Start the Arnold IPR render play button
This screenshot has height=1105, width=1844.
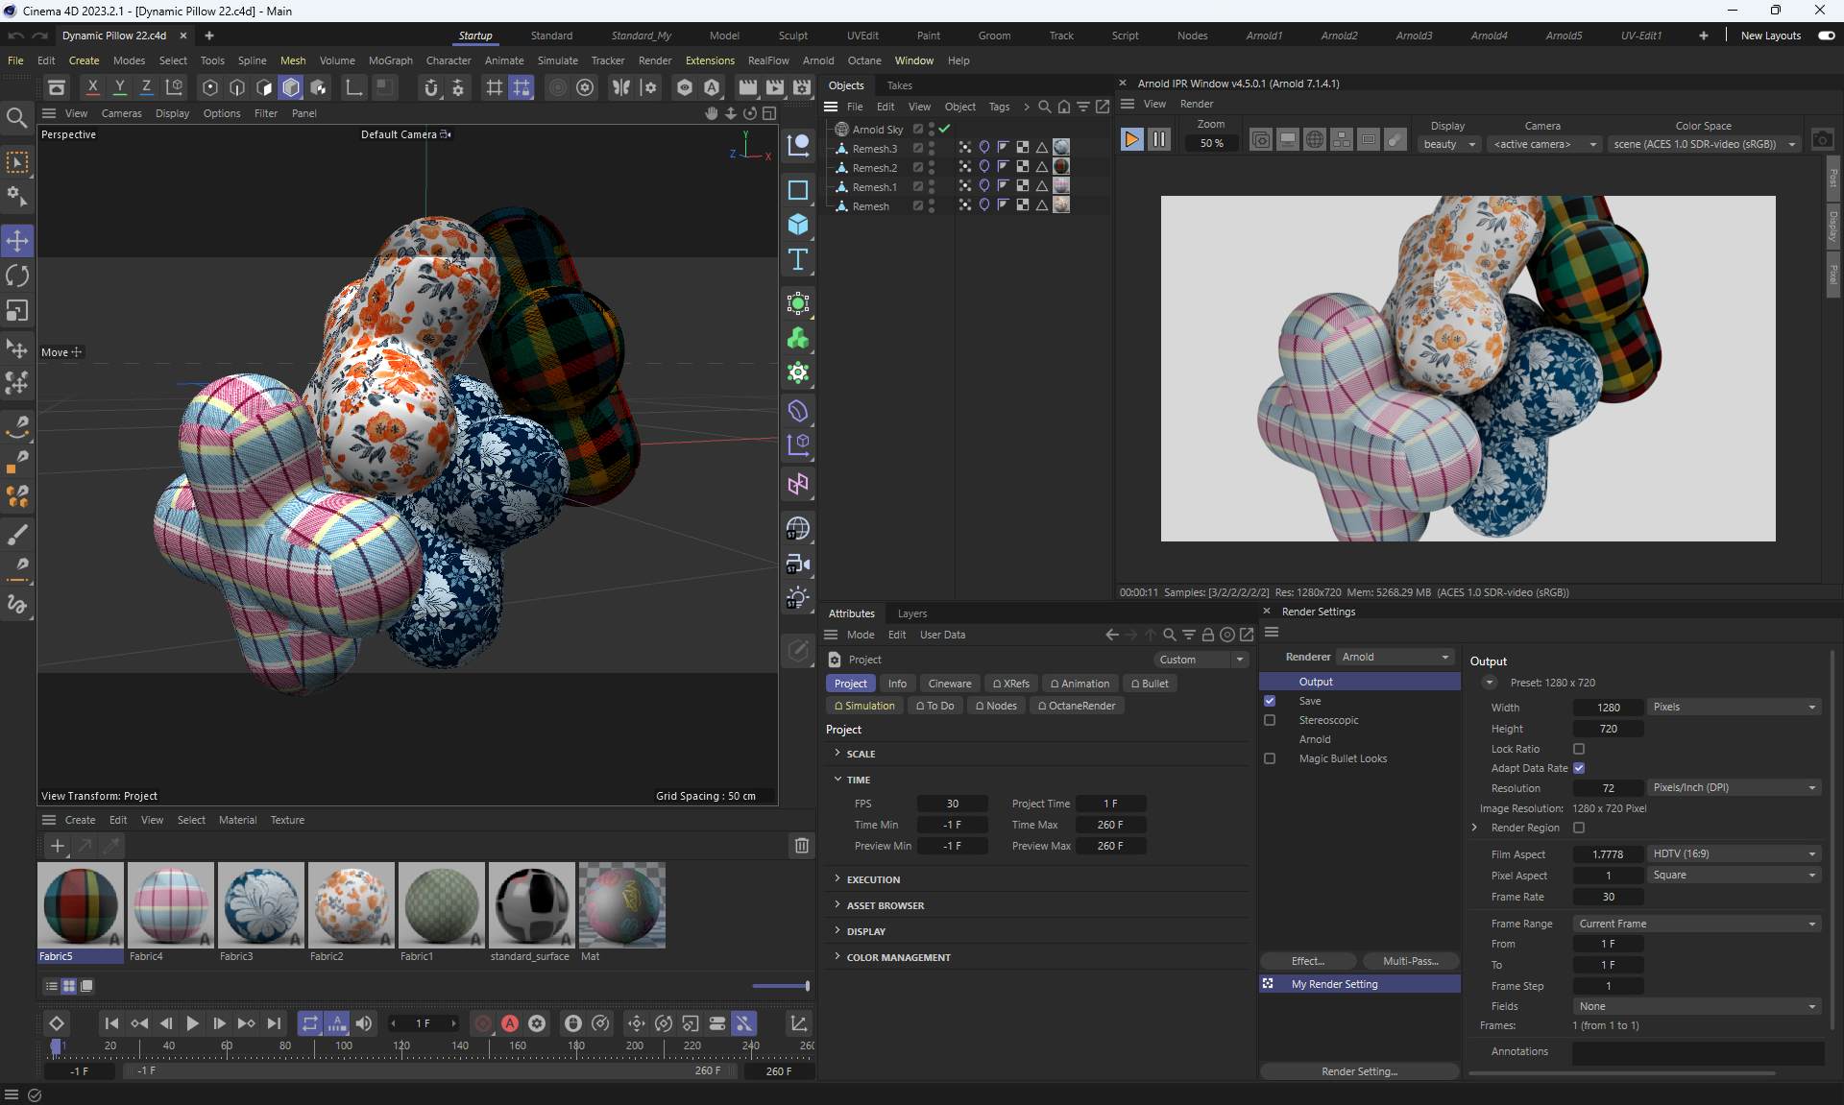pos(1131,140)
